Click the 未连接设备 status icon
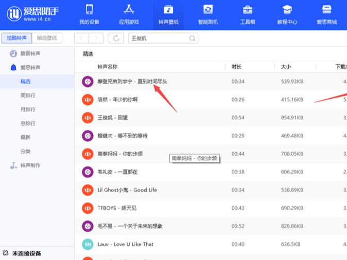This screenshot has height=260, width=347. pyautogui.click(x=6, y=253)
